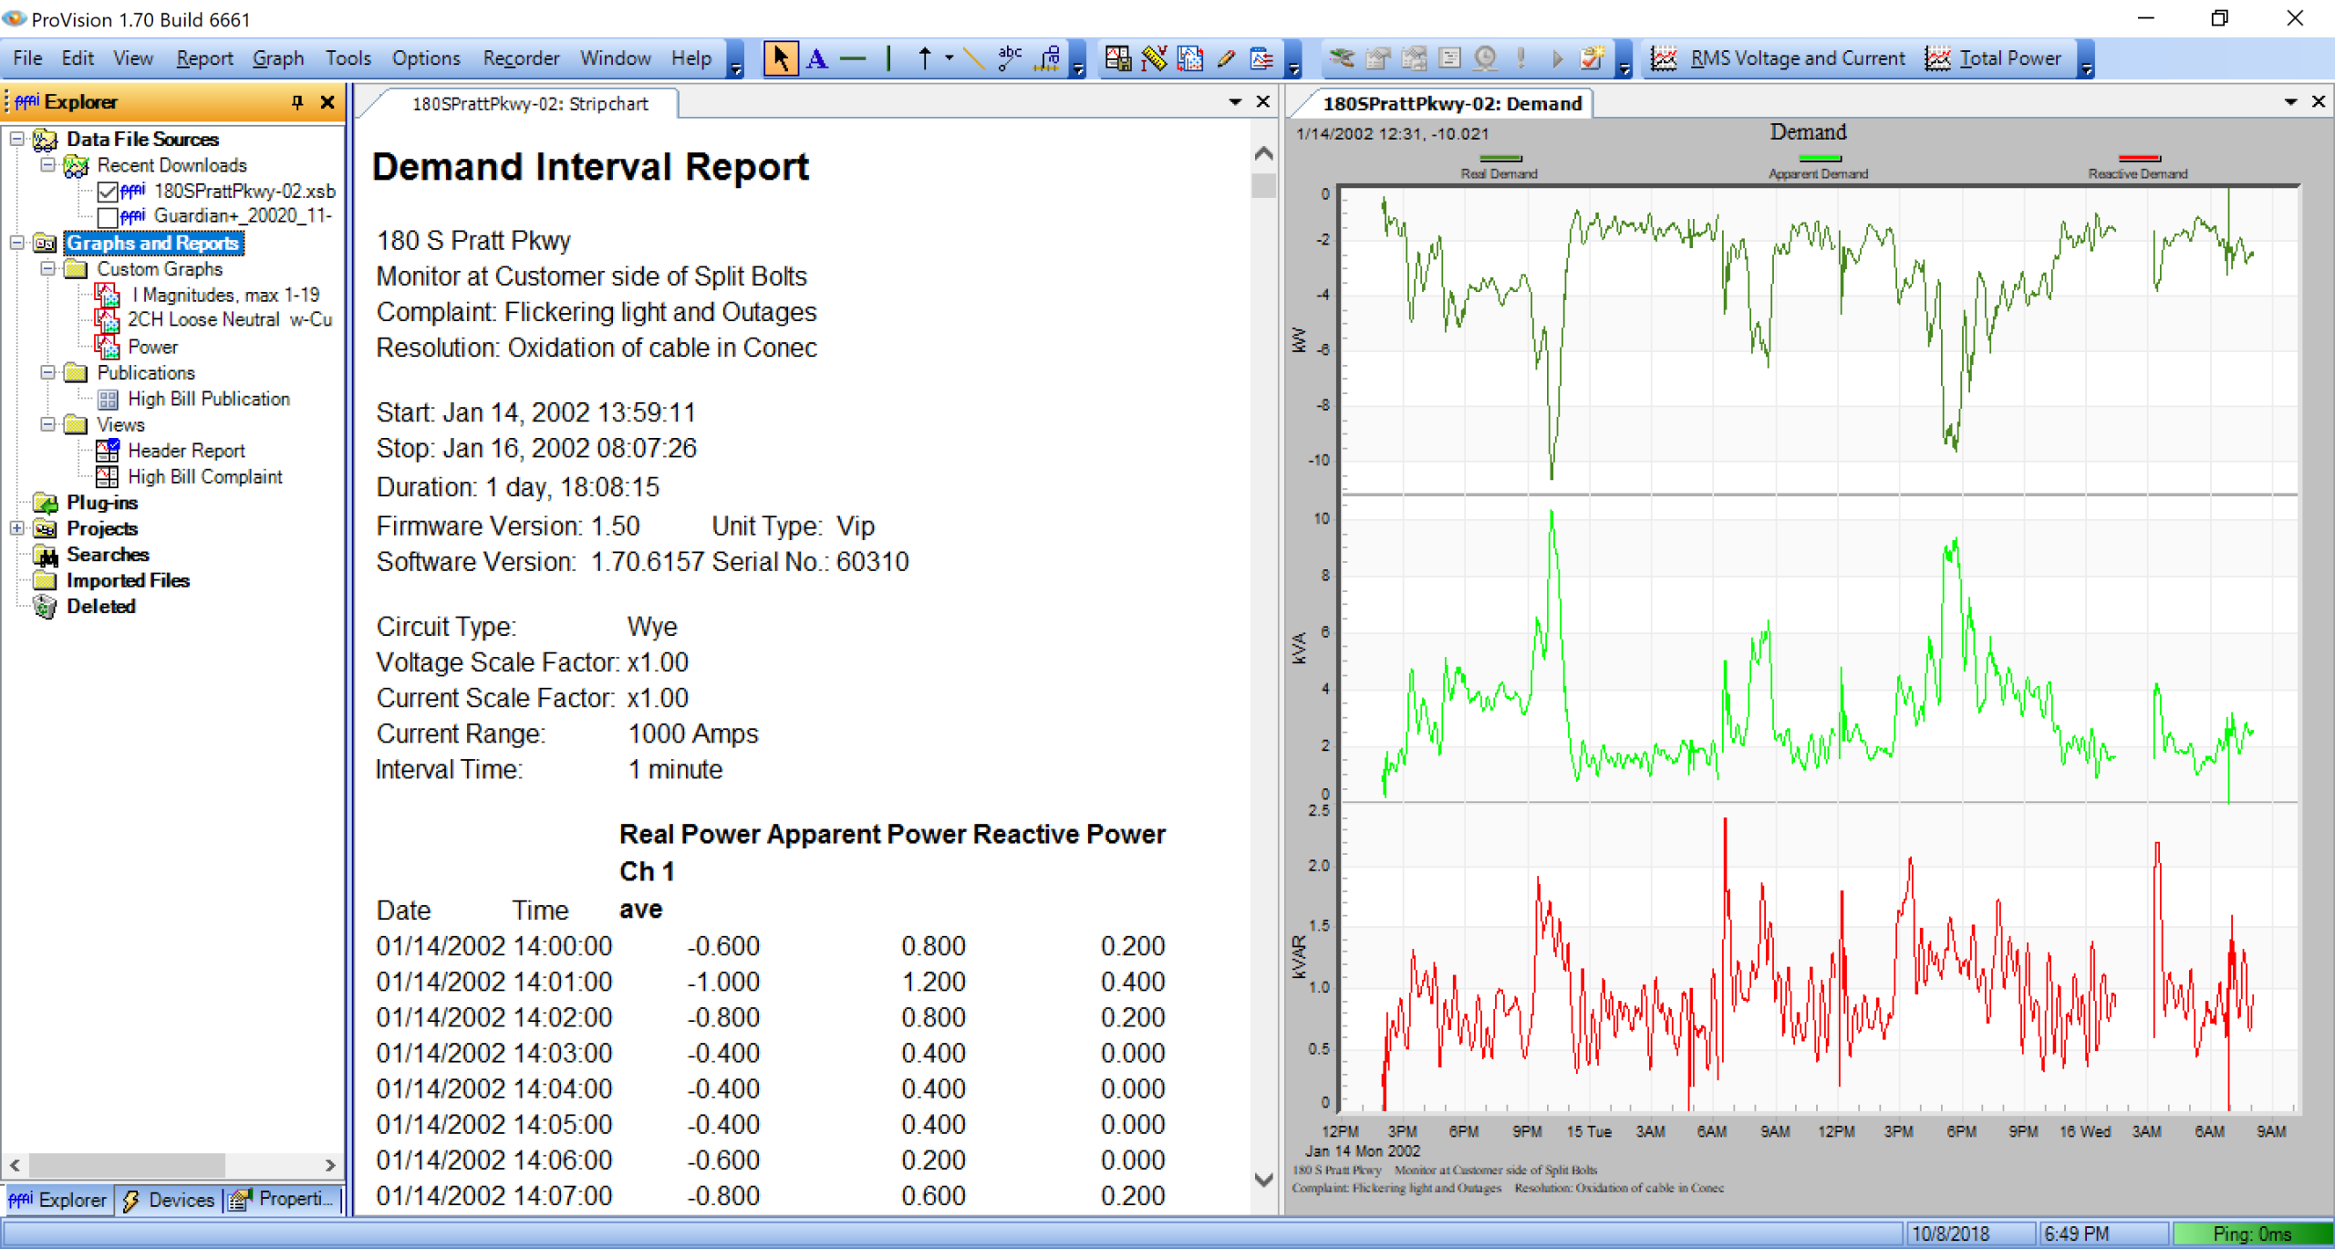
Task: Expand the Projects tree node
Action: (x=16, y=528)
